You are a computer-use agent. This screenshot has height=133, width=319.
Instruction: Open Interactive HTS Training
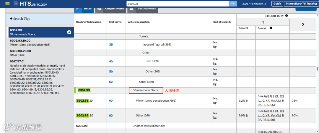click(x=301, y=4)
